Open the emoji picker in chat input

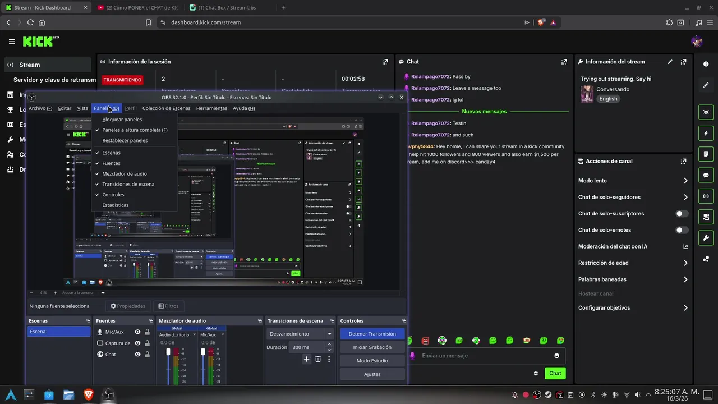556,356
